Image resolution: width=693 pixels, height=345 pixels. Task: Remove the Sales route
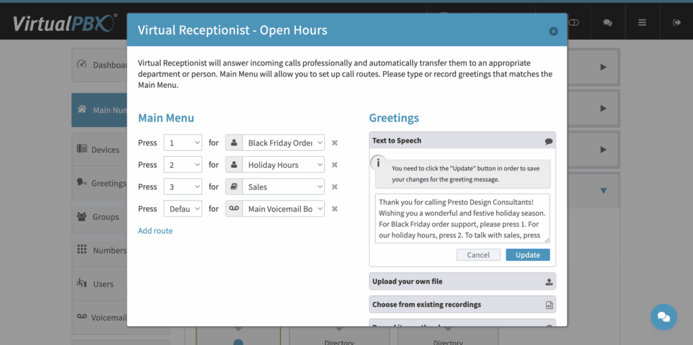[334, 187]
